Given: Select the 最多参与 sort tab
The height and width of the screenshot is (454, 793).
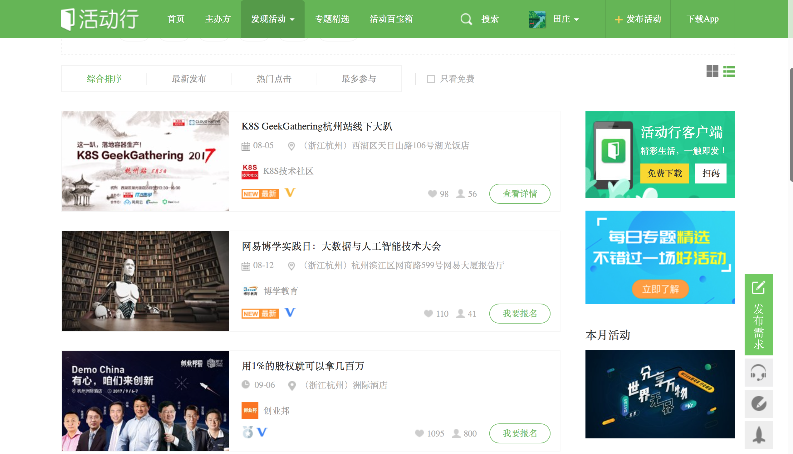Looking at the screenshot, I should pyautogui.click(x=359, y=79).
